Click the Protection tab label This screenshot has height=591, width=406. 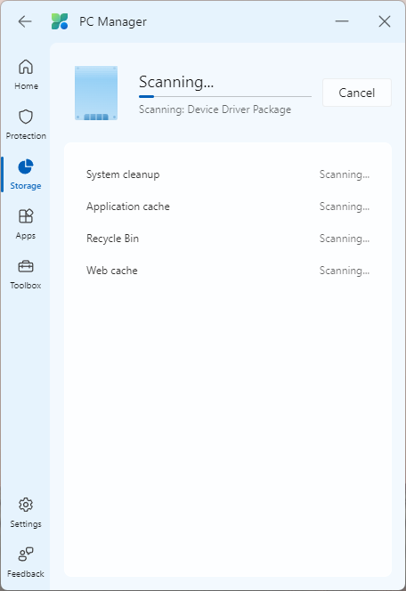[x=26, y=135]
